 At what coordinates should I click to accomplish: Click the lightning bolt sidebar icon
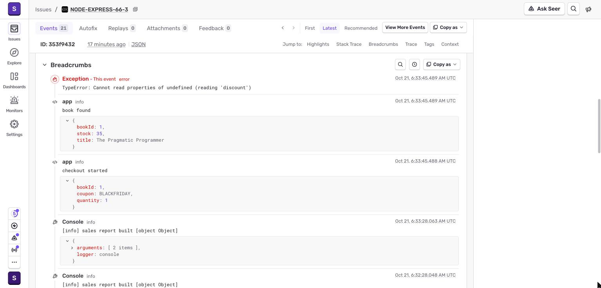click(x=14, y=226)
